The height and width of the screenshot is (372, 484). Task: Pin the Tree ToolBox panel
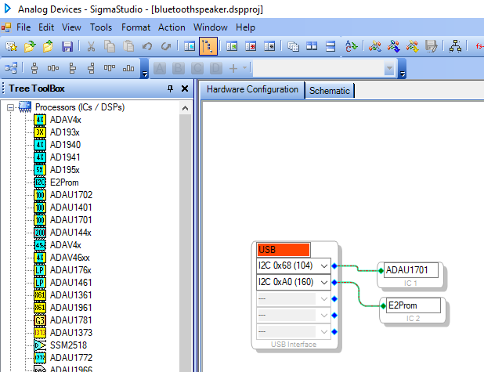(x=170, y=89)
